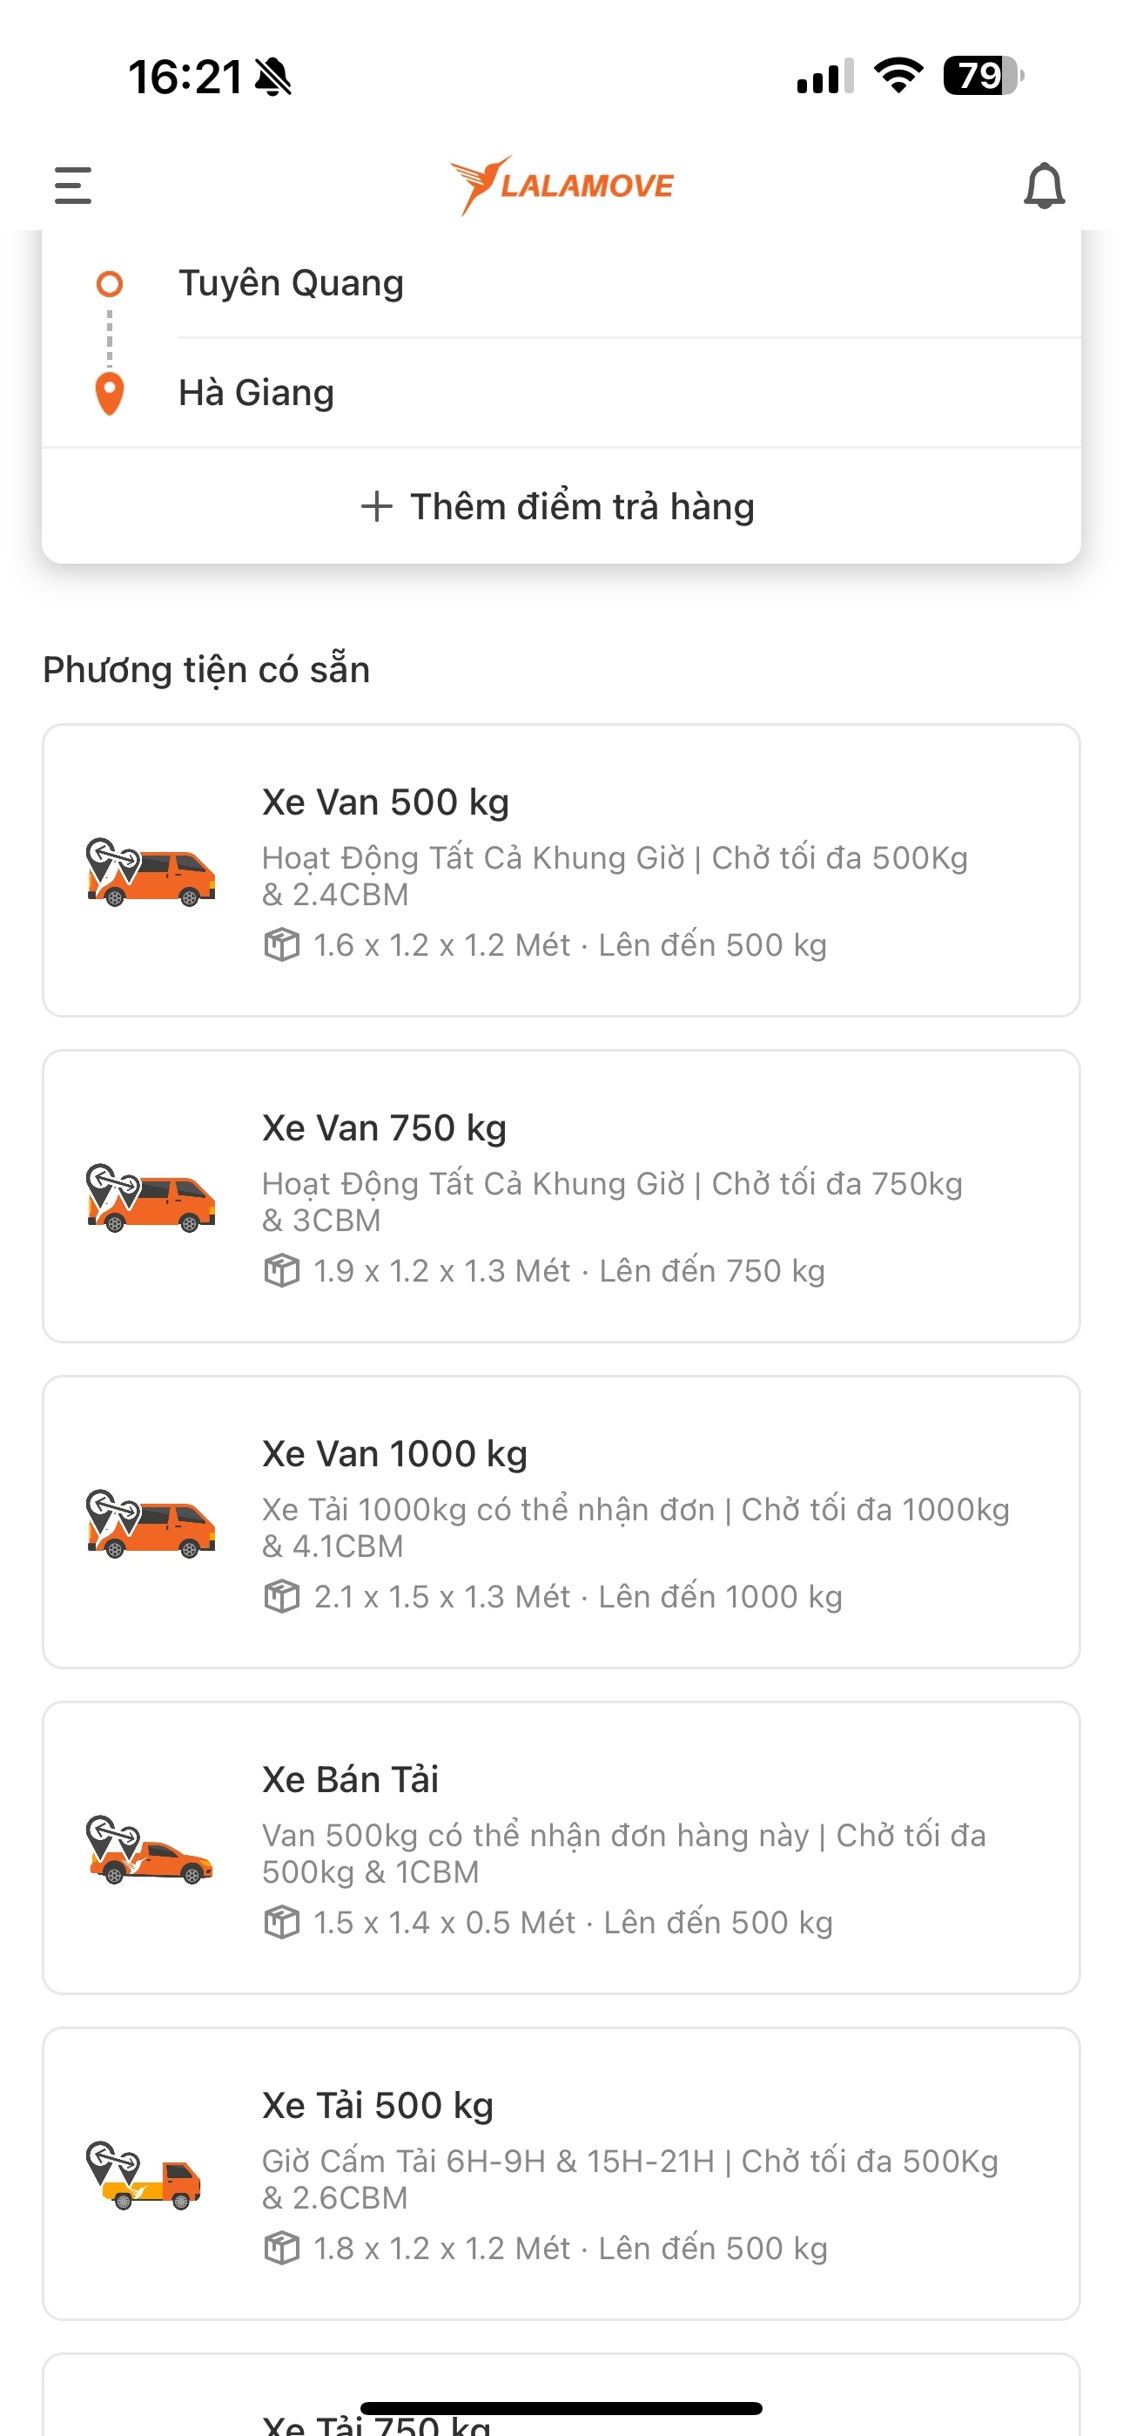Viewport: 1123px width, 2436px height.
Task: Open the hamburger menu icon
Action: (x=73, y=186)
